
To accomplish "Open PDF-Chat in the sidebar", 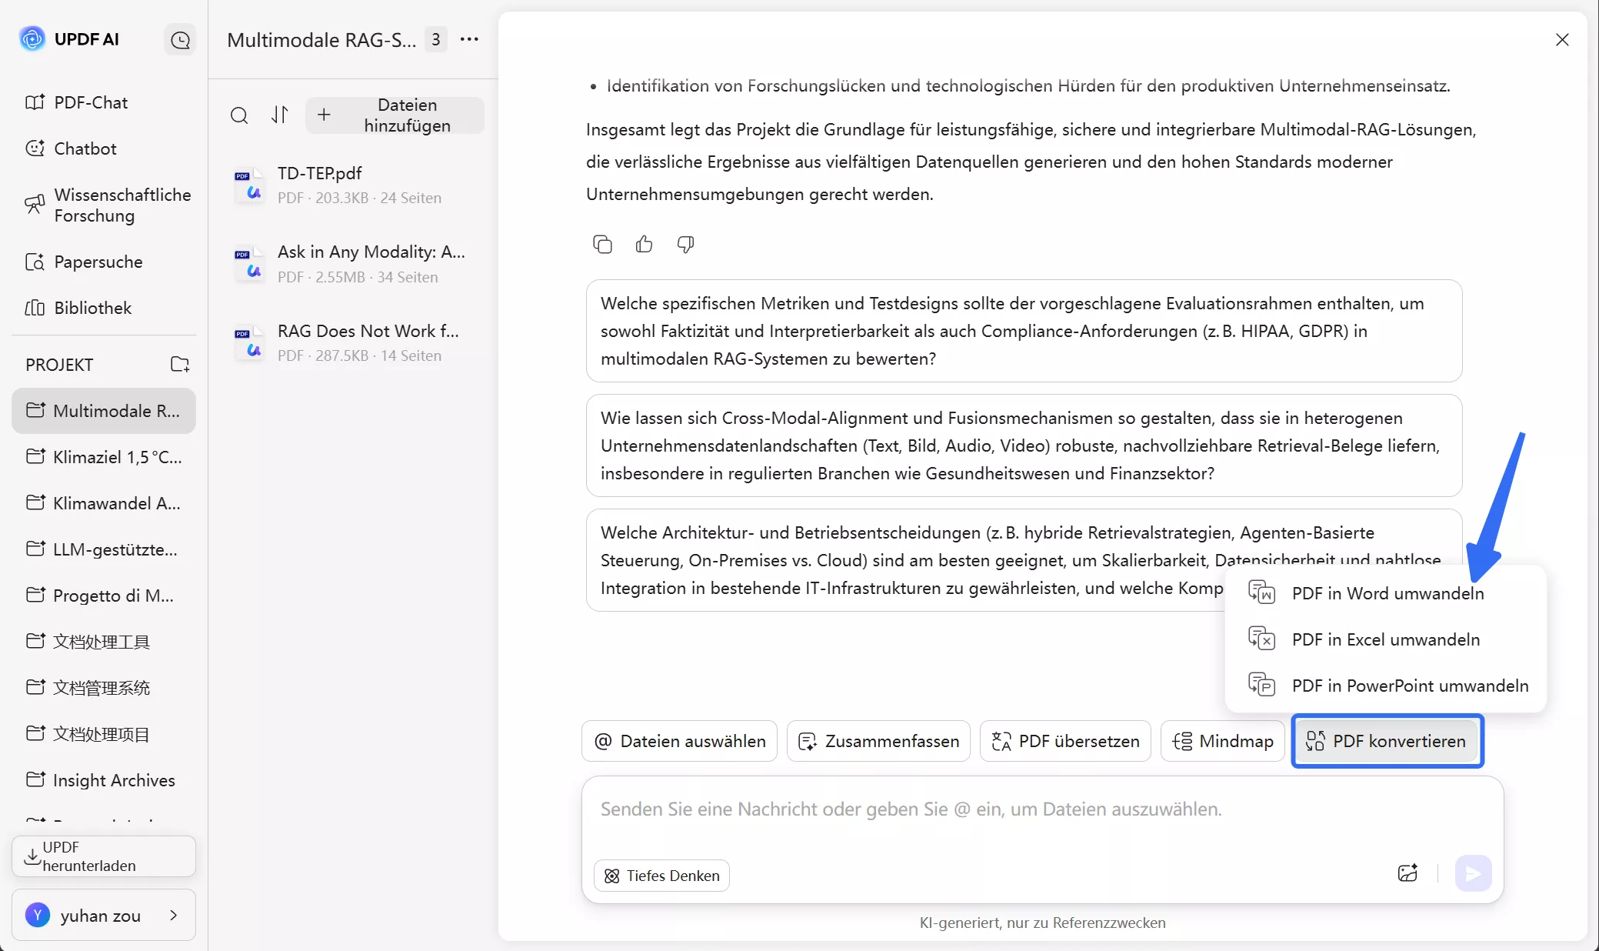I will click(x=91, y=102).
